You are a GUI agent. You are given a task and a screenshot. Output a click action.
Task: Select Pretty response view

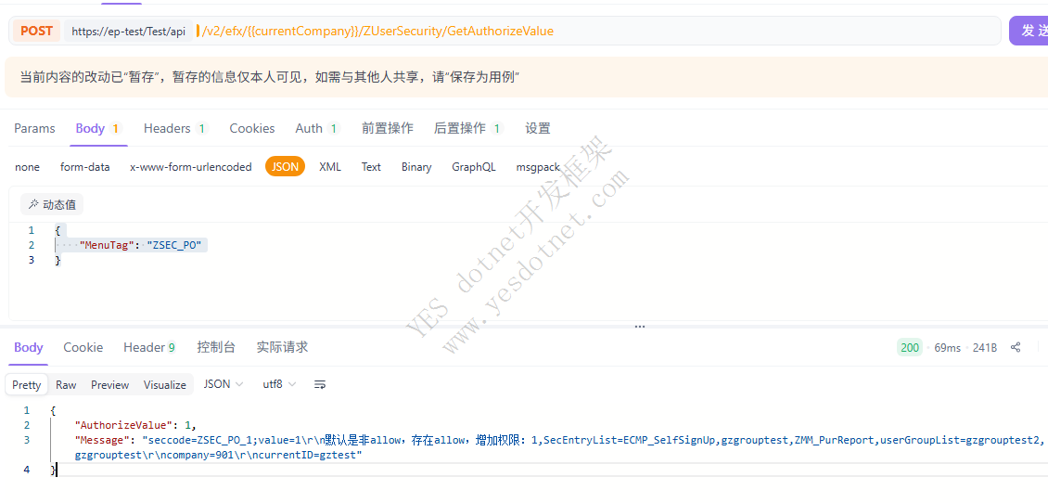pyautogui.click(x=27, y=384)
